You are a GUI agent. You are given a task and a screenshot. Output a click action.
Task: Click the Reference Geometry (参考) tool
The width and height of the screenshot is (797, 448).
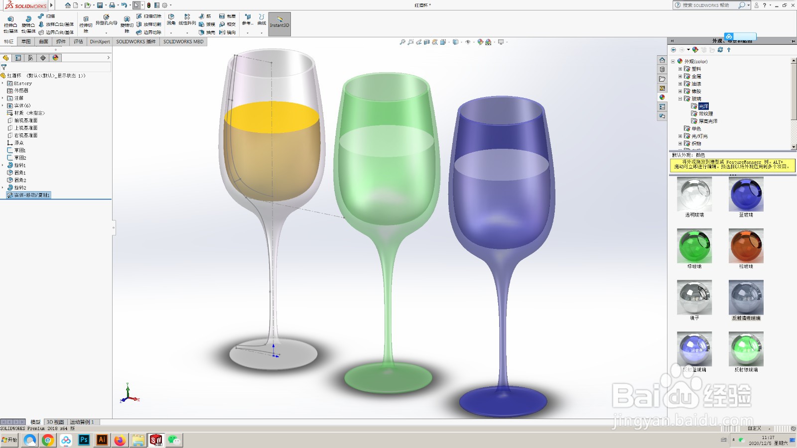(x=248, y=20)
